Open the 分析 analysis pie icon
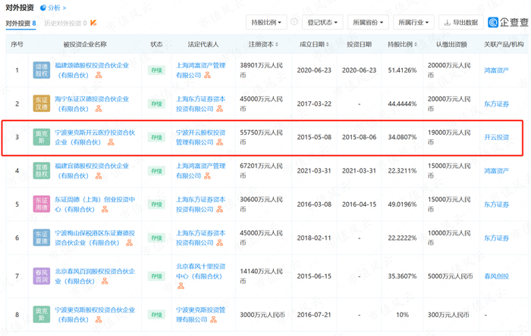Viewport: 531px width, 336px height. 43,8
